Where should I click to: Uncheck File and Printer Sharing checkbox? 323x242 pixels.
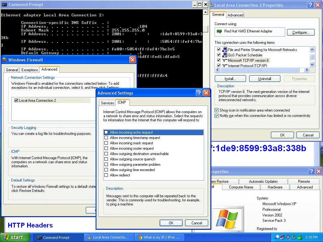click(219, 49)
